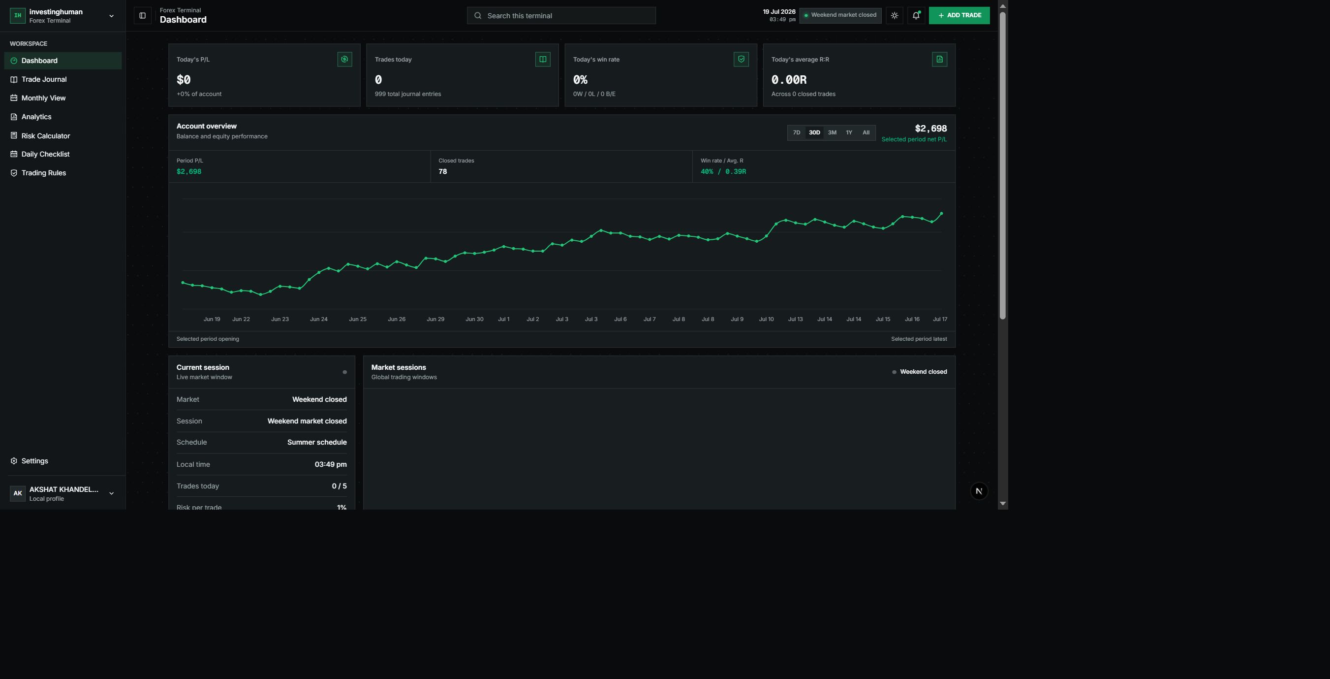The image size is (1330, 679).
Task: Click the Closed trades 78 value
Action: pyautogui.click(x=442, y=171)
